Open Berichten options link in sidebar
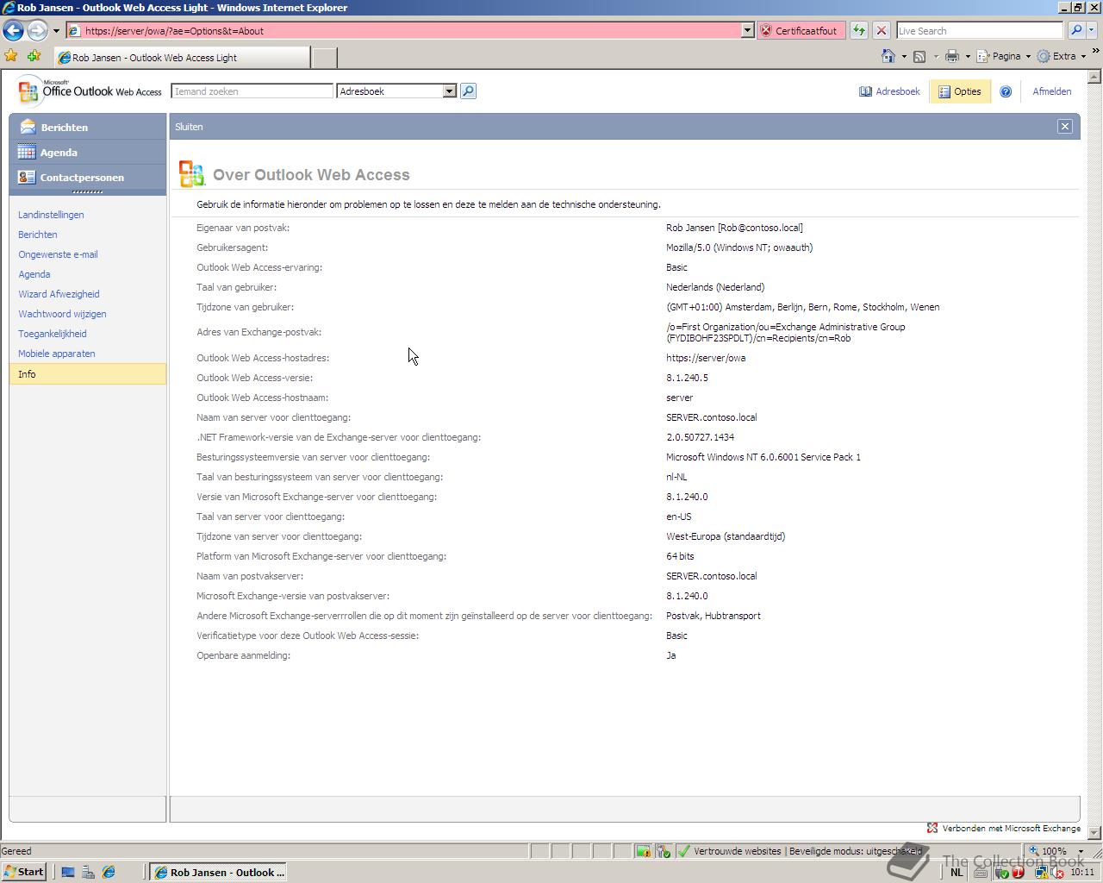Screen dimensions: 1103x883 [x=38, y=235]
